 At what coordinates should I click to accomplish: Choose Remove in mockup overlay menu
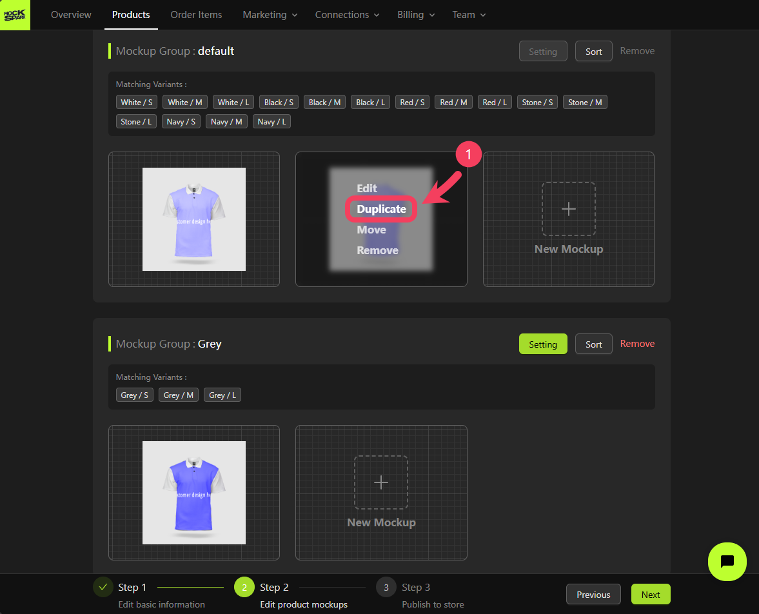[x=377, y=250]
